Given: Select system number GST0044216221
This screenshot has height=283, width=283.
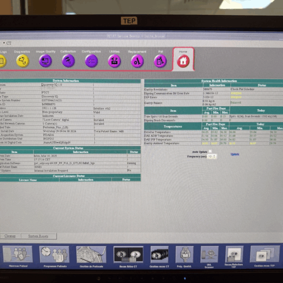Looking at the screenshot, I should (67, 100).
